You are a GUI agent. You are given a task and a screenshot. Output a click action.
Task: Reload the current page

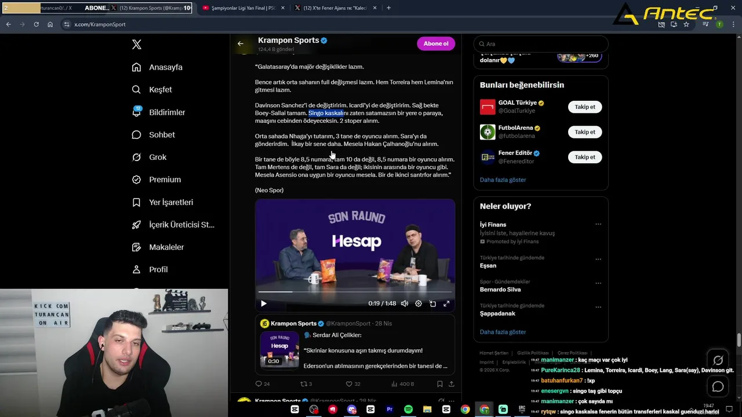pyautogui.click(x=36, y=24)
